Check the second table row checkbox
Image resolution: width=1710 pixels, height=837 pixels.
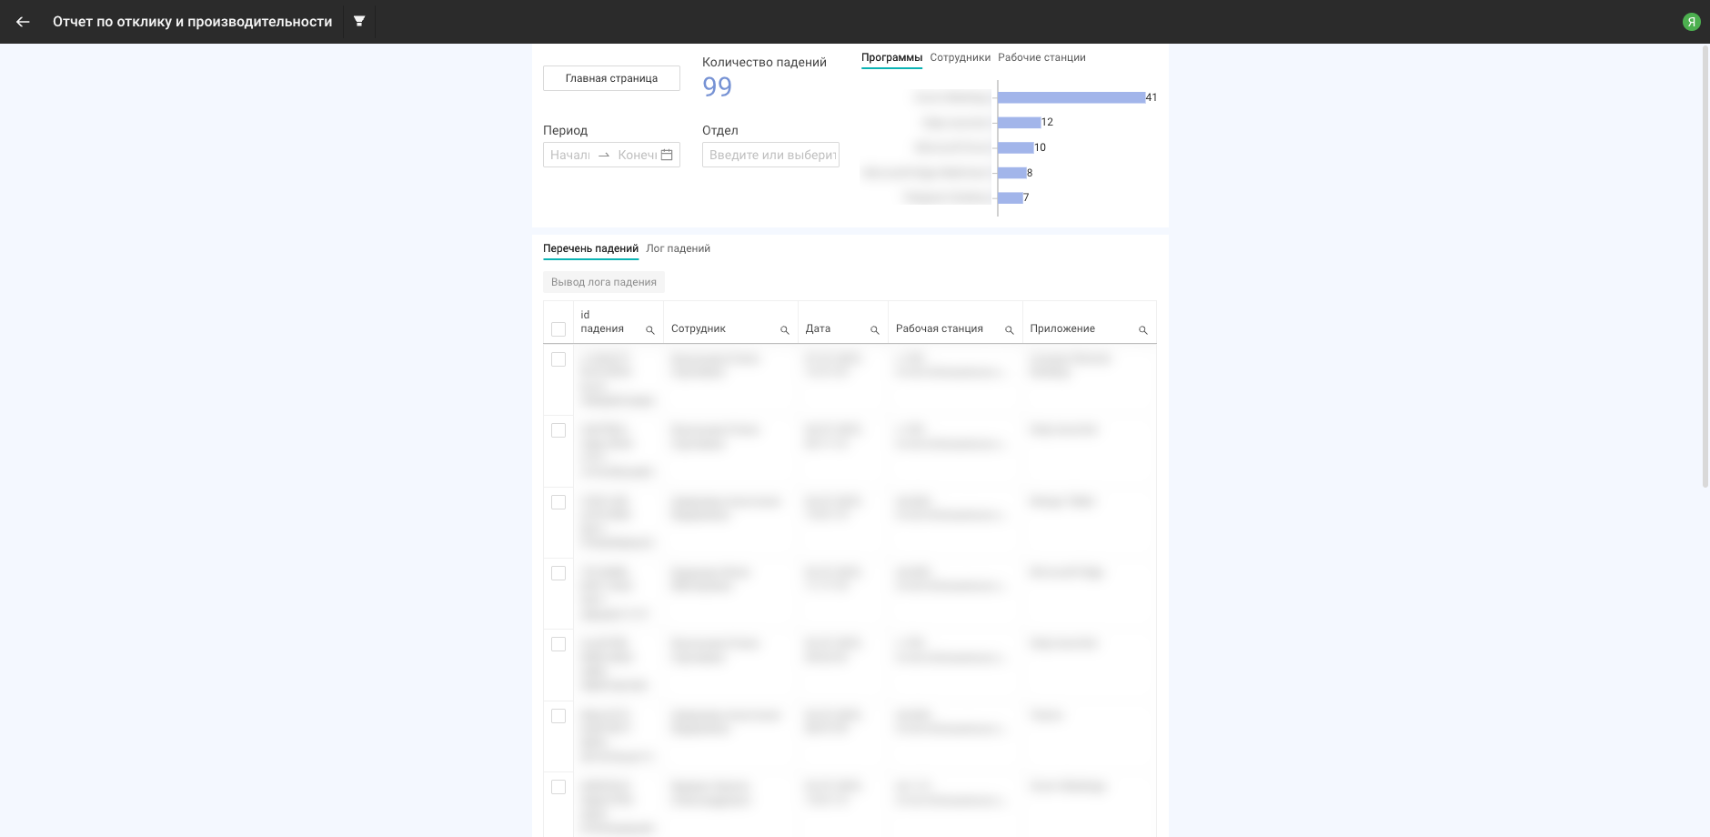558,430
